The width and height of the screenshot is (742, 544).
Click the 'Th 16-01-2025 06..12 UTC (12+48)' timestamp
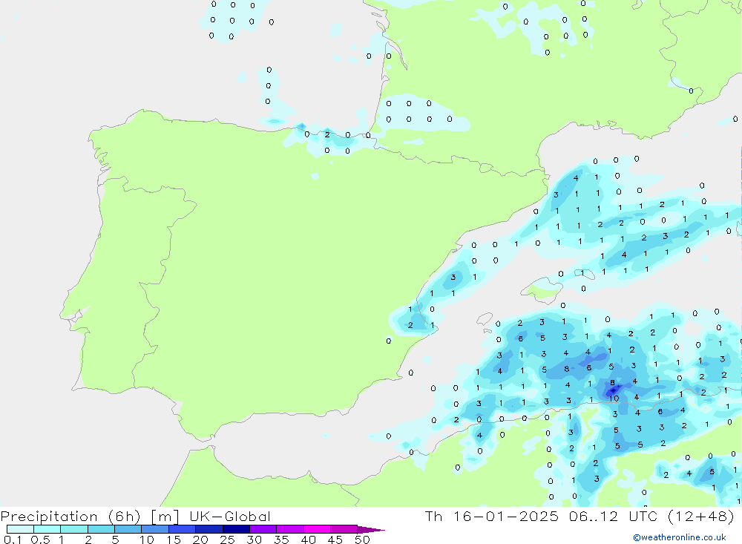[x=580, y=516]
